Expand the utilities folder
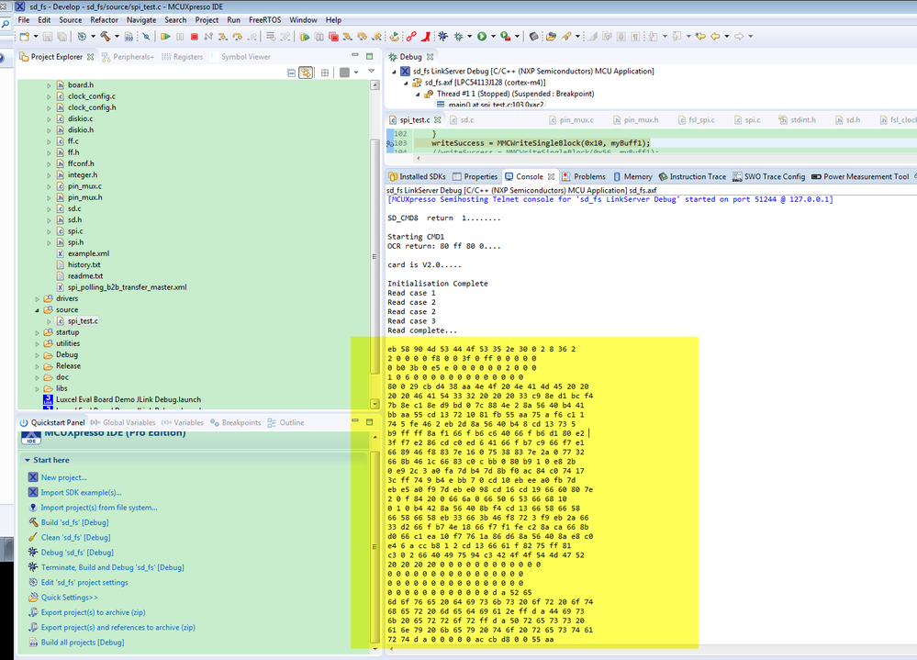Screen dimensions: 917x660 click(37, 343)
